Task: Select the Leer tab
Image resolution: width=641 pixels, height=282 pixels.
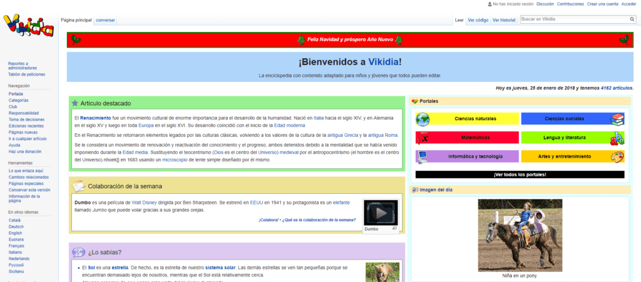Action: tap(459, 20)
